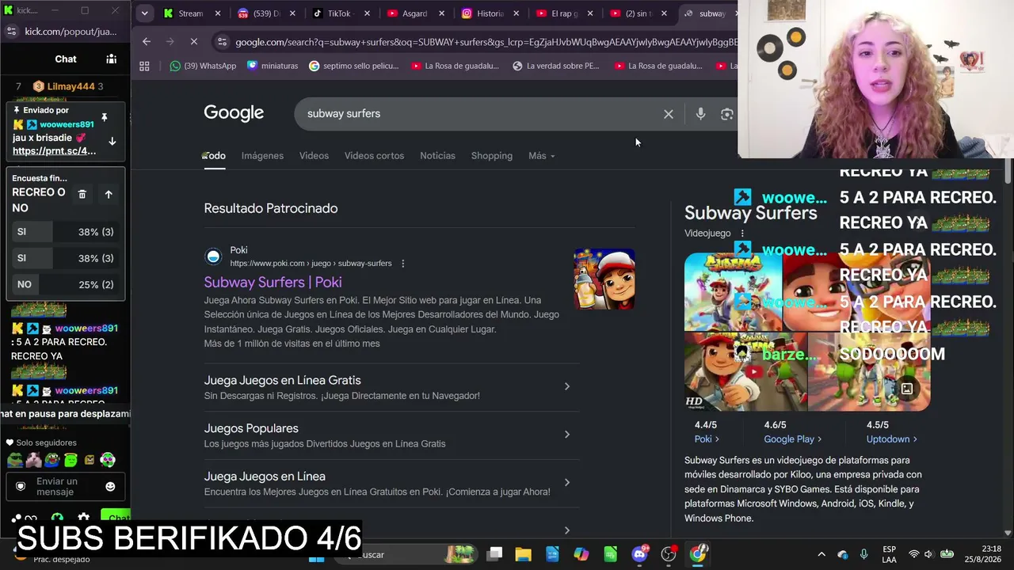Open Chrome apps grid in bookmarks bar

click(x=144, y=66)
